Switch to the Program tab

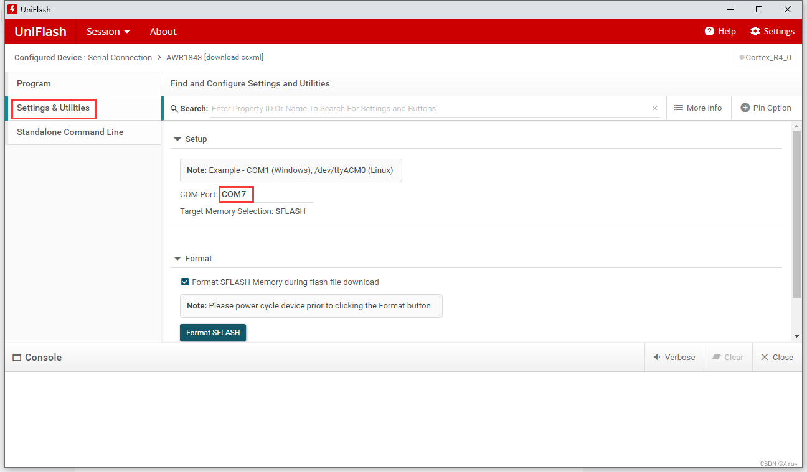[x=83, y=84]
